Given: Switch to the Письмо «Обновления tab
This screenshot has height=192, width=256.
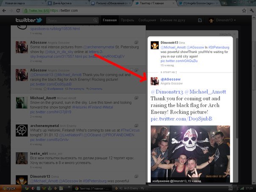Looking at the screenshot, I should [x=111, y=3].
